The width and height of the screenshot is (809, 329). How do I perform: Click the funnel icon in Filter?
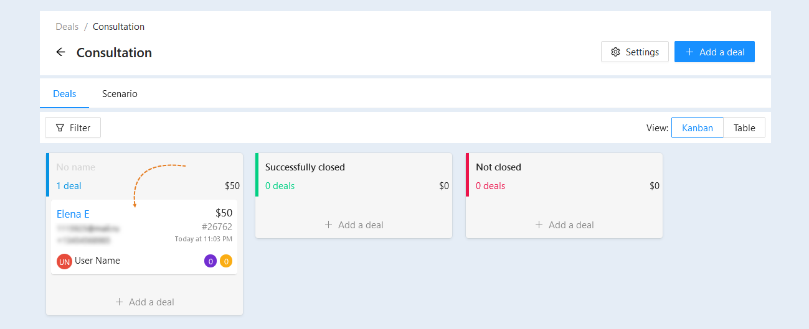coord(60,127)
